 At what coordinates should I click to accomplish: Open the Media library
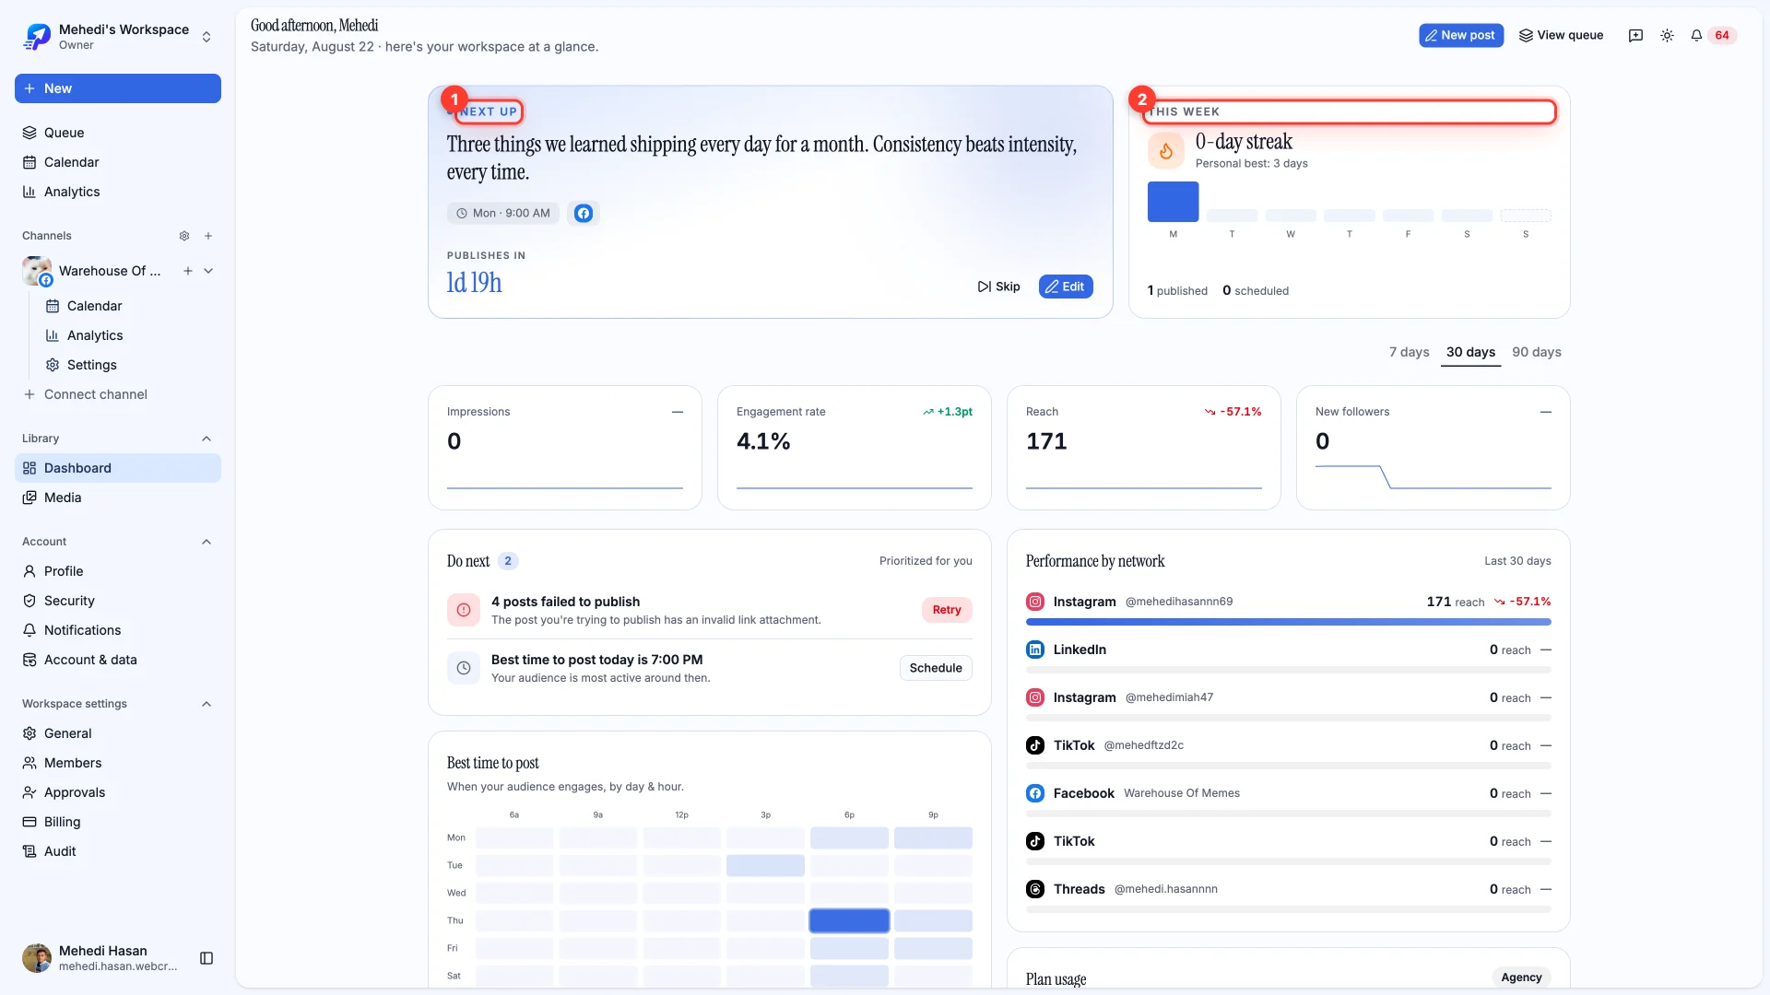point(118,497)
